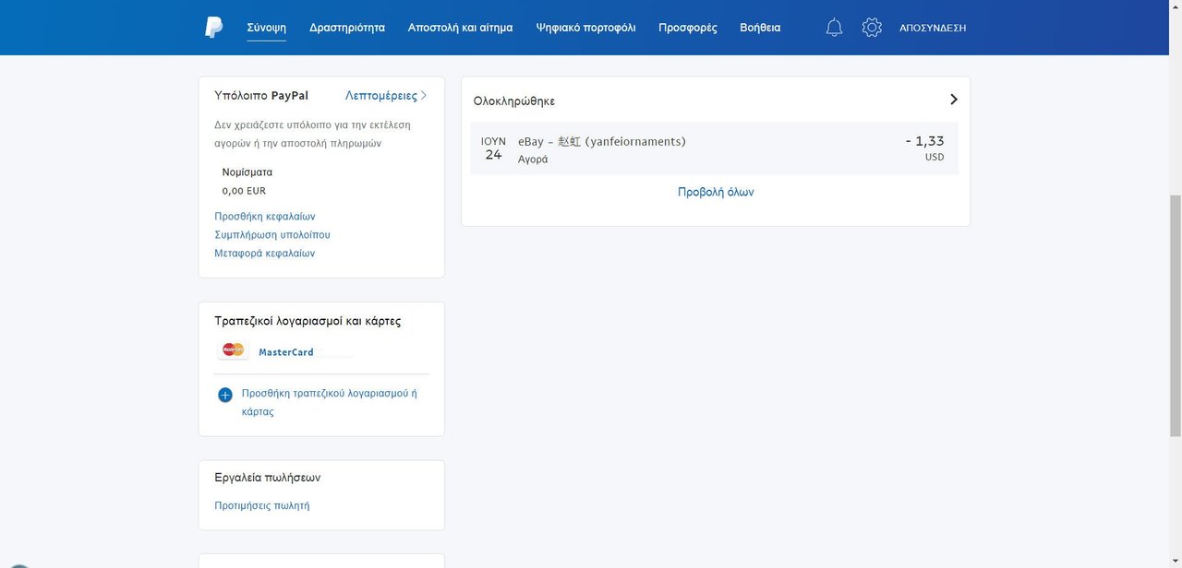Viewport: 1182px width, 568px height.
Task: Click ΑΠΟΣΥΝΔΕΣΗ to log out
Action: tap(933, 28)
